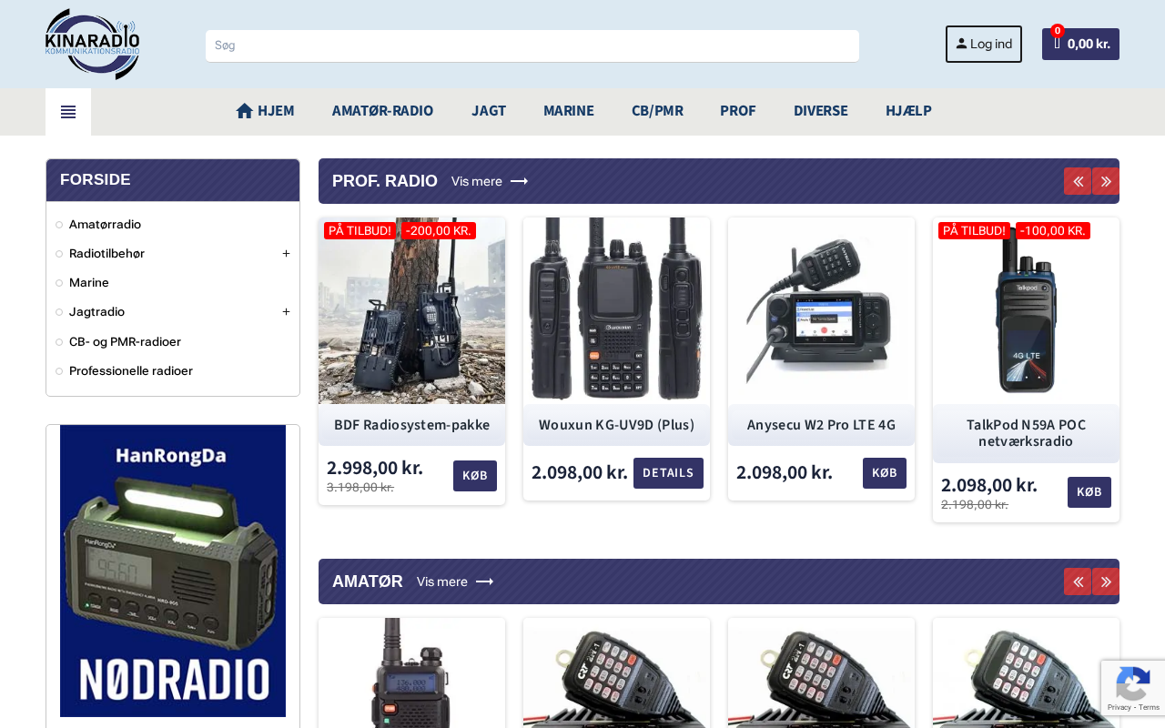
Task: Open the BDF Radiosystem-pakke product image
Action: click(411, 310)
